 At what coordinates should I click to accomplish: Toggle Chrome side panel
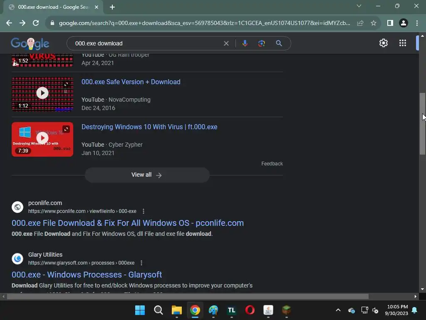[x=390, y=23]
